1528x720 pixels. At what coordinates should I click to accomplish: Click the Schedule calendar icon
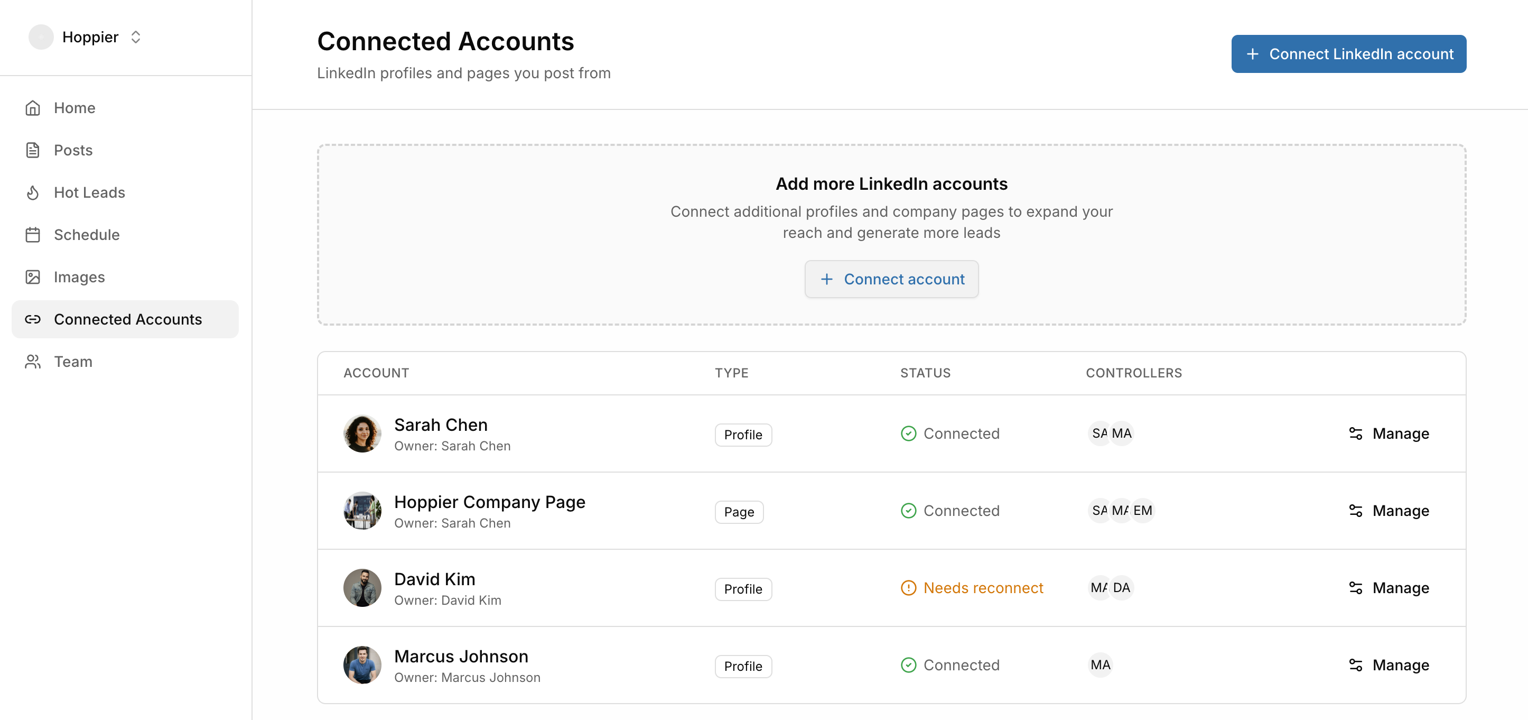point(33,235)
